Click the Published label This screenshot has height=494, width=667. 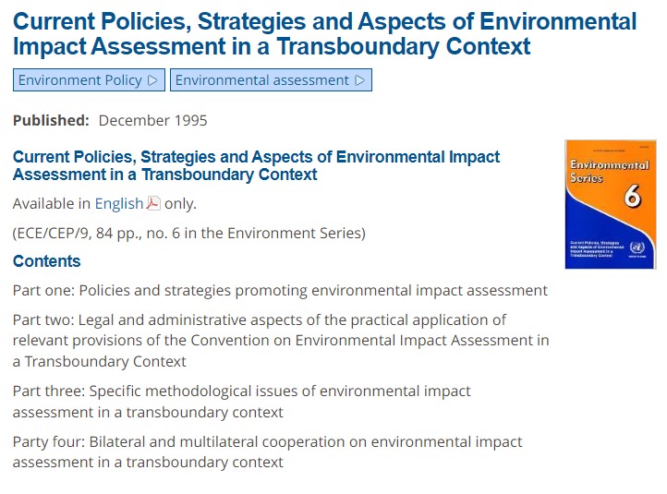point(51,120)
